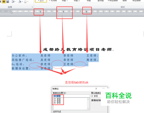Click 李老师 in the 新媒体运营 row

46,68
